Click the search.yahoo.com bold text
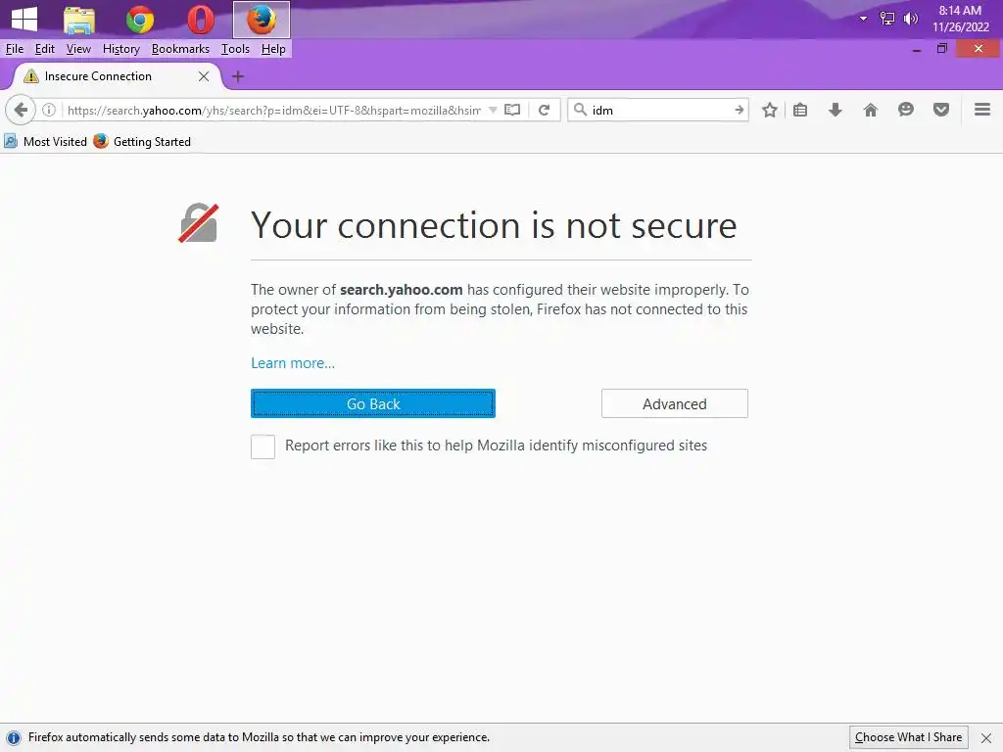The width and height of the screenshot is (1003, 752). click(x=401, y=290)
